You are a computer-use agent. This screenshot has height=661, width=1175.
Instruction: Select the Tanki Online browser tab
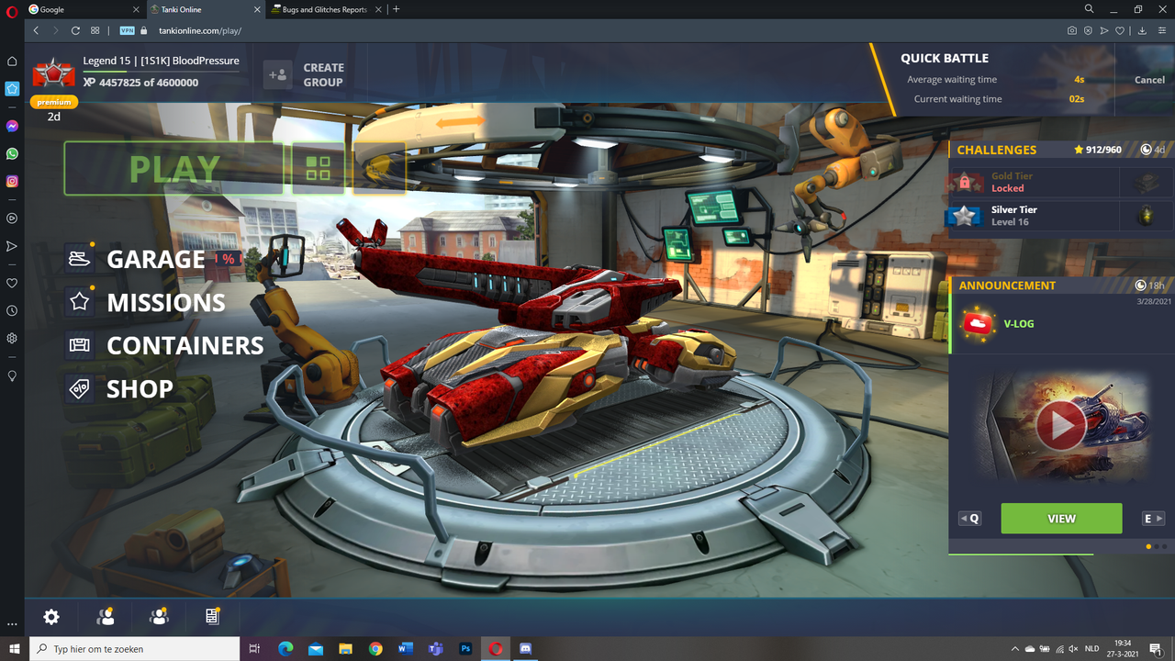pos(206,9)
